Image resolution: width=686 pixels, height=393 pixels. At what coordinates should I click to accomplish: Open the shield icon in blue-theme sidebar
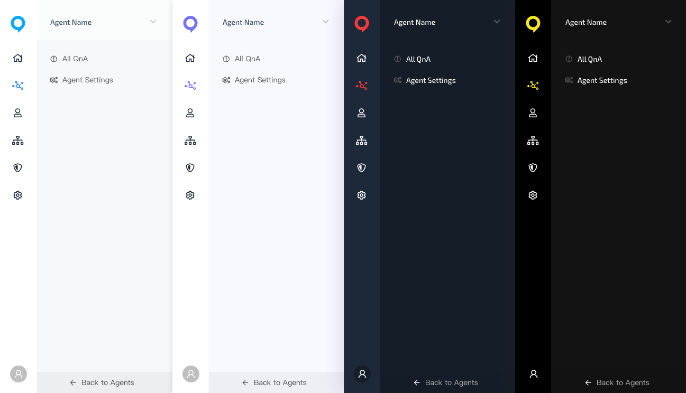(x=18, y=168)
